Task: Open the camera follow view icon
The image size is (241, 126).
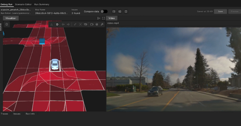Action: pyautogui.click(x=86, y=24)
